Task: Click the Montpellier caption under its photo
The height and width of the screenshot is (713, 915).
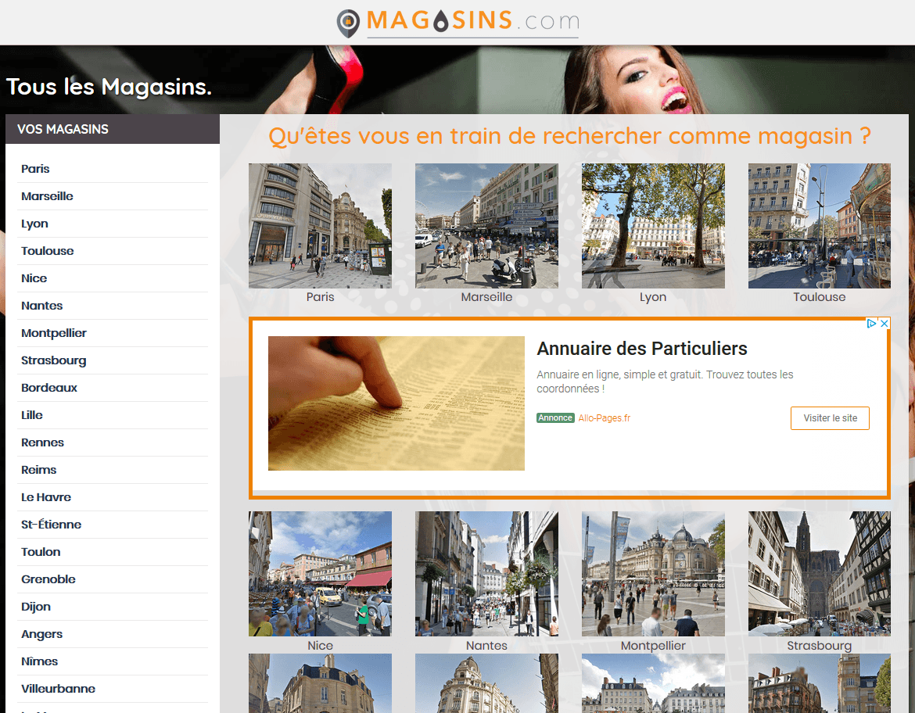Action: (x=653, y=645)
